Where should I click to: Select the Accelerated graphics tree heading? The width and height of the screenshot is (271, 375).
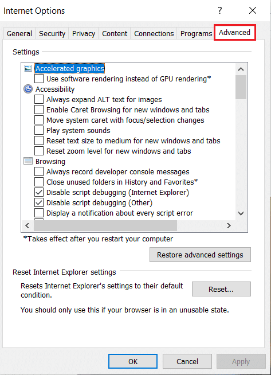pyautogui.click(x=70, y=68)
